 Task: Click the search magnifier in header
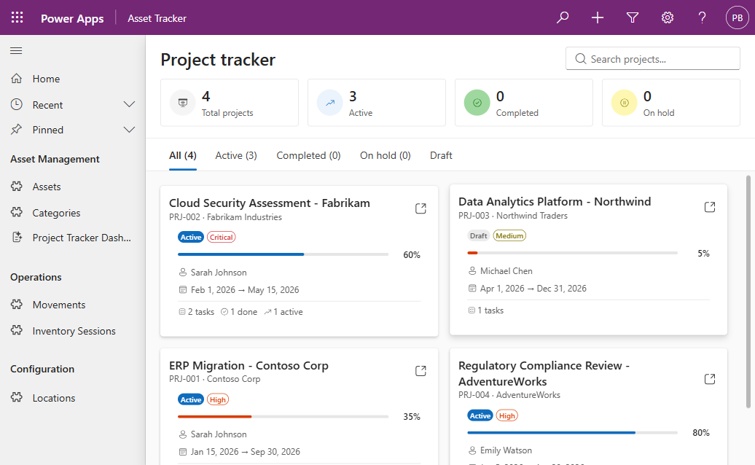(x=563, y=17)
